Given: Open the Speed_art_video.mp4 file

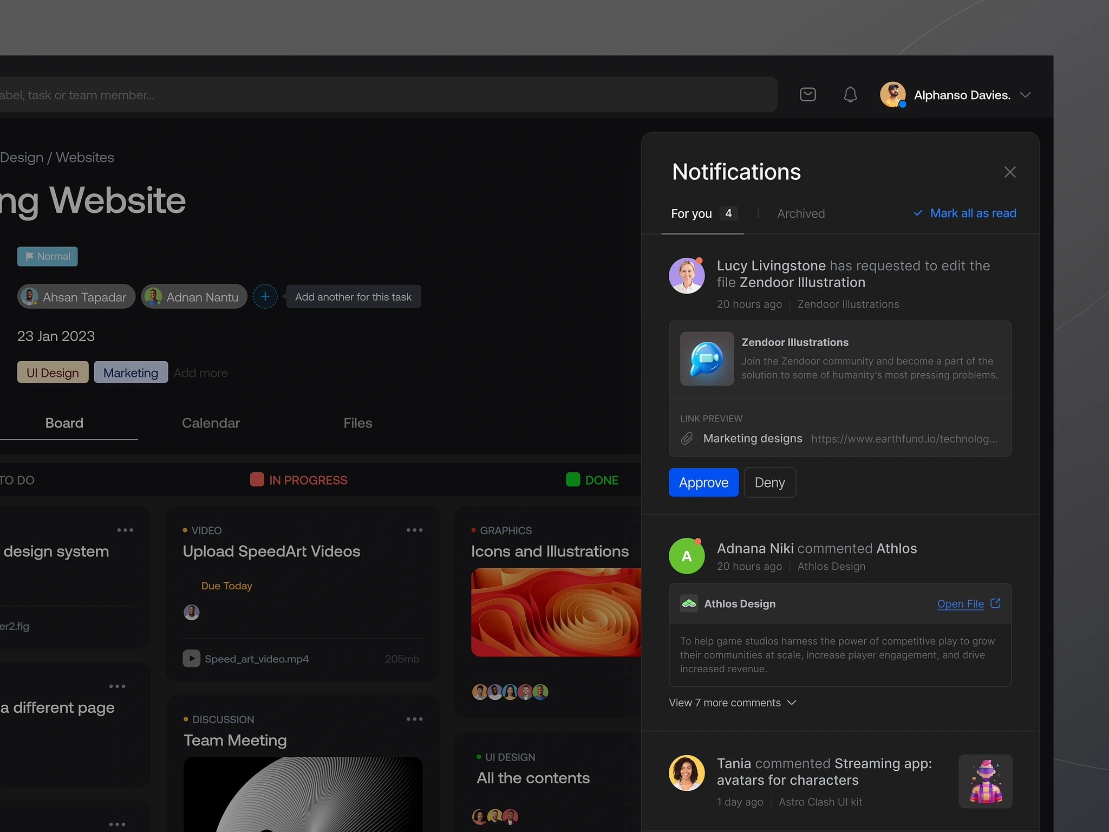Looking at the screenshot, I should [257, 659].
